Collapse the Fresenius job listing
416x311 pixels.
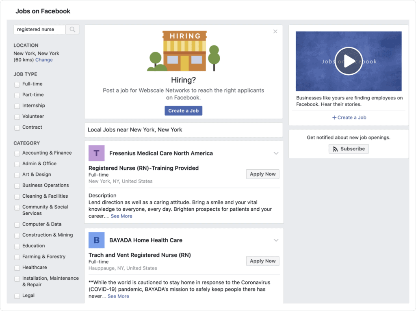coord(276,153)
